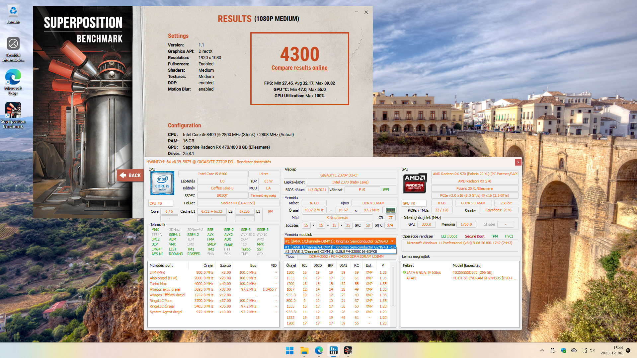Click the Szorzó column header
Image resolution: width=637 pixels, height=358 pixels.
click(224, 265)
